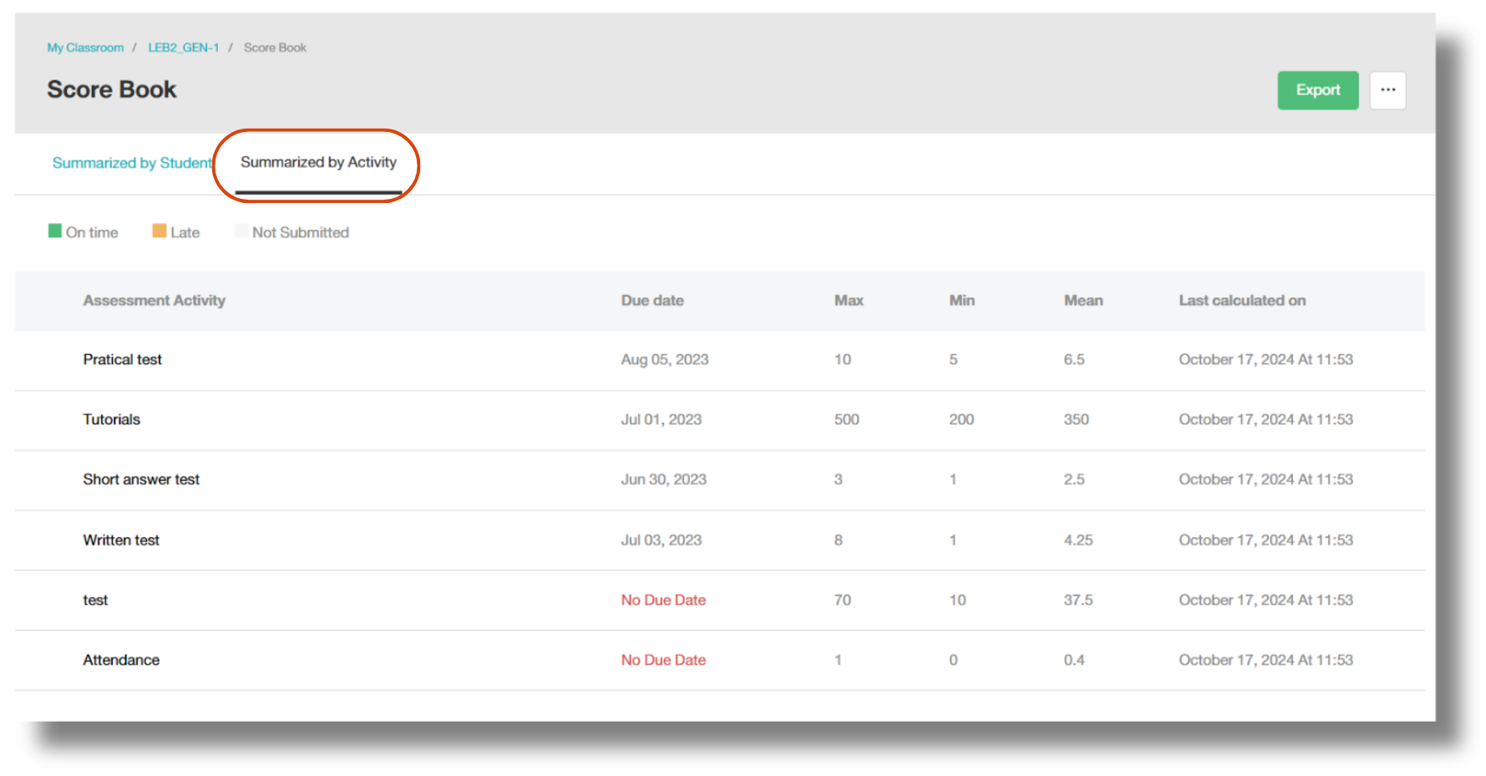Open the more options ellipsis menu
The height and width of the screenshot is (776, 1486).
(1387, 90)
